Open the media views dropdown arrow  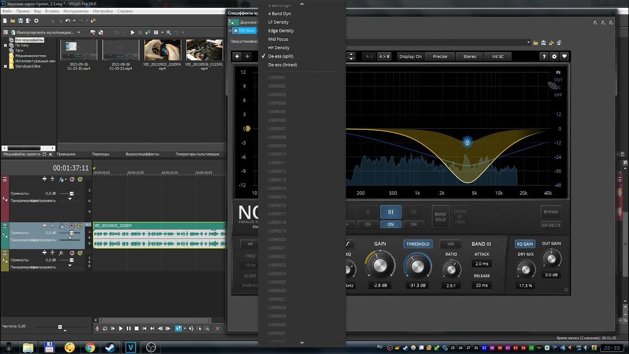[162, 32]
